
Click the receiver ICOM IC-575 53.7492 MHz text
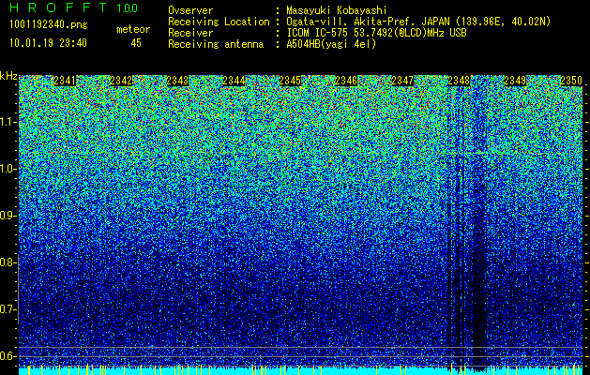pos(376,33)
